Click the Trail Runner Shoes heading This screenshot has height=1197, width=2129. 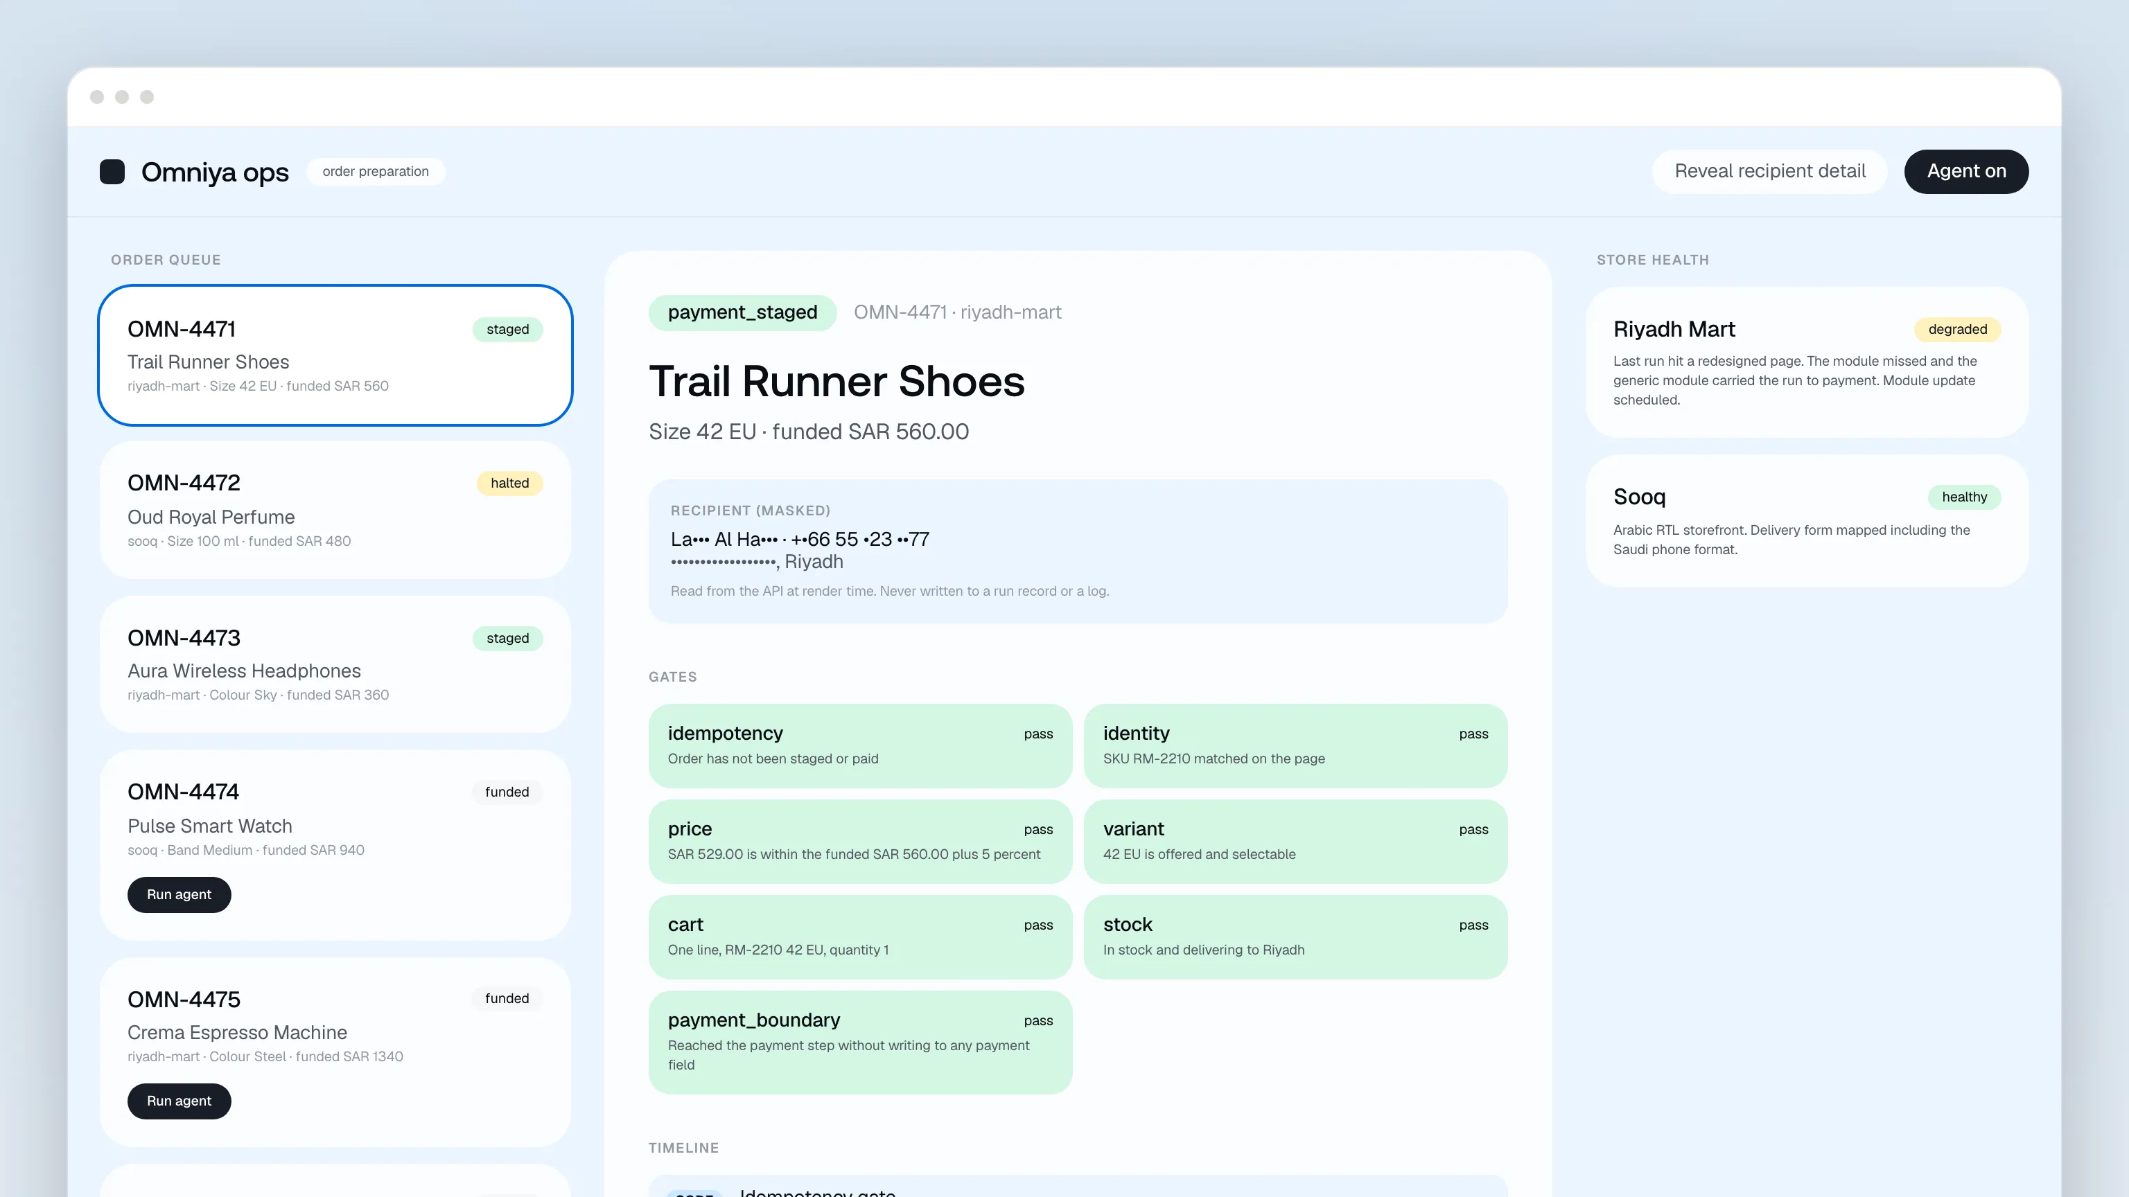[836, 382]
